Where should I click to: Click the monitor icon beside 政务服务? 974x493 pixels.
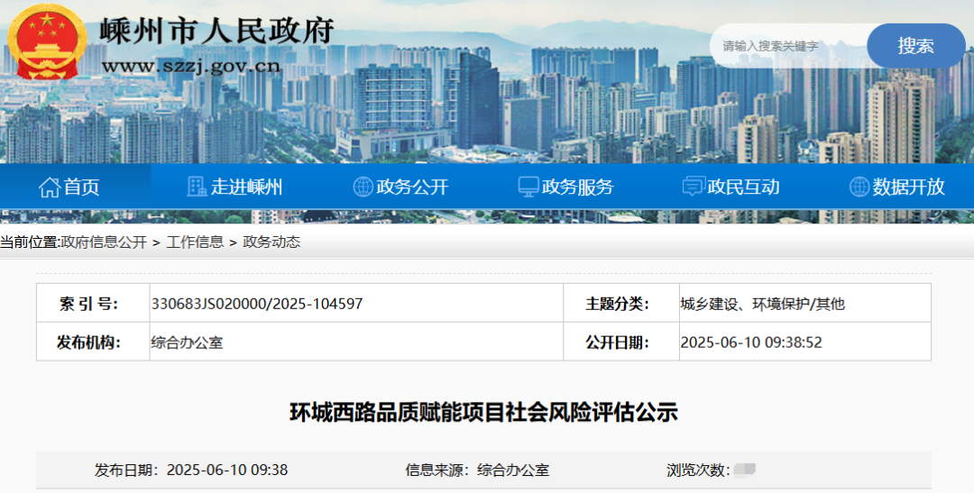528,187
